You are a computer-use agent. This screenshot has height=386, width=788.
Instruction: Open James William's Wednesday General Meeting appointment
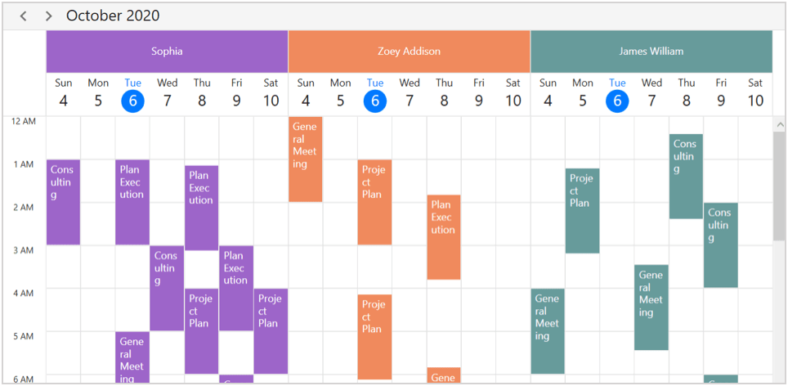tap(651, 307)
